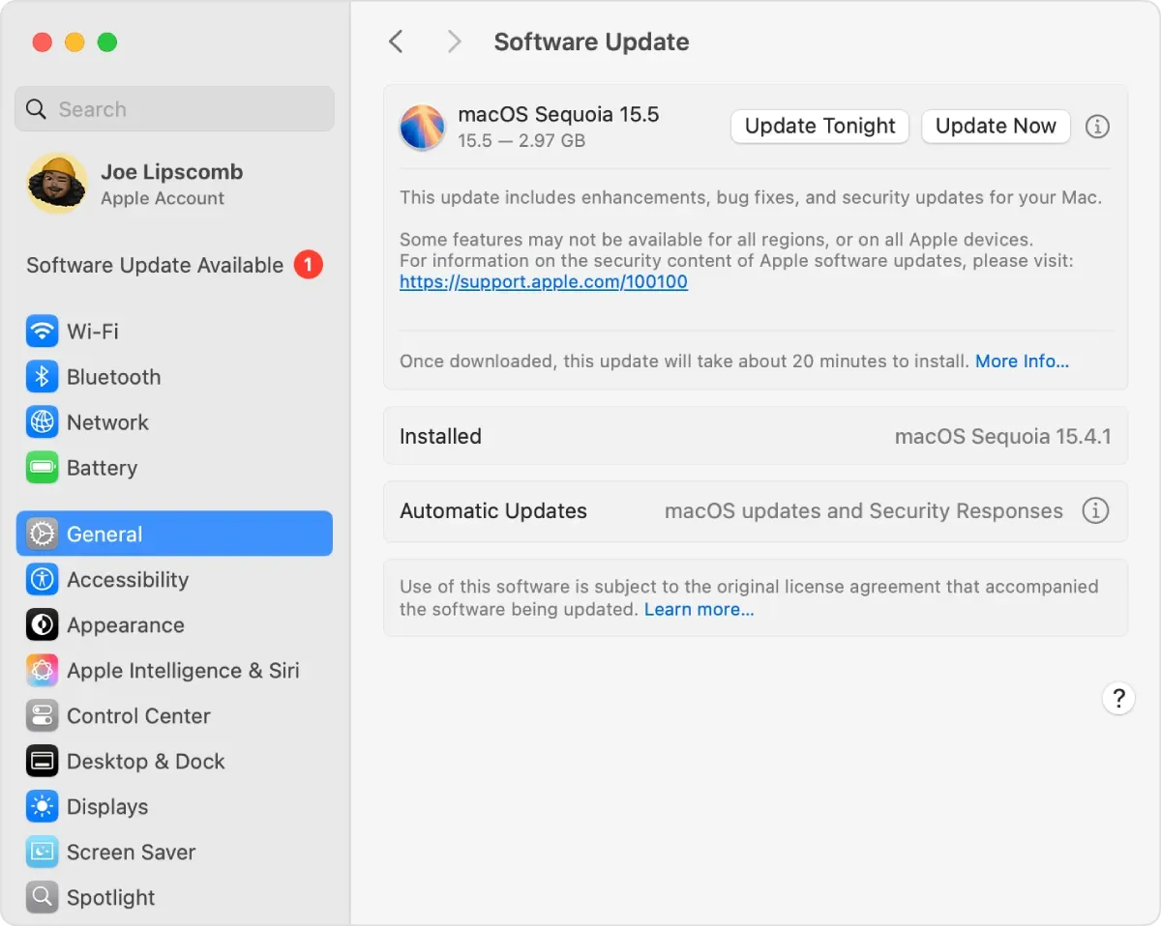Screen dimensions: 1161x926
Task: Select the Screen Saver icon
Action: [x=42, y=853]
